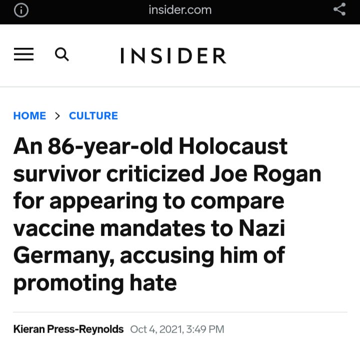The height and width of the screenshot is (340, 360).
Task: Click the search magnifier icon
Action: [x=62, y=54]
